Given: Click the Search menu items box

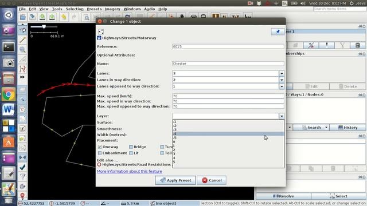Looking at the screenshot, I should 339,9.
